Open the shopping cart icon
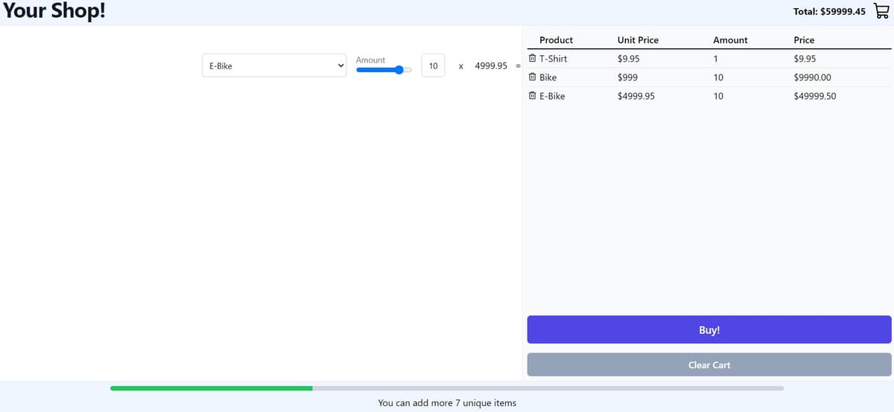The height and width of the screenshot is (412, 894). (x=881, y=12)
